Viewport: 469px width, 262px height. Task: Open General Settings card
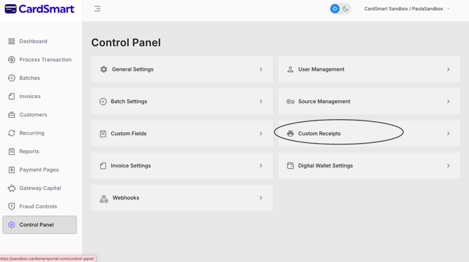click(x=182, y=69)
